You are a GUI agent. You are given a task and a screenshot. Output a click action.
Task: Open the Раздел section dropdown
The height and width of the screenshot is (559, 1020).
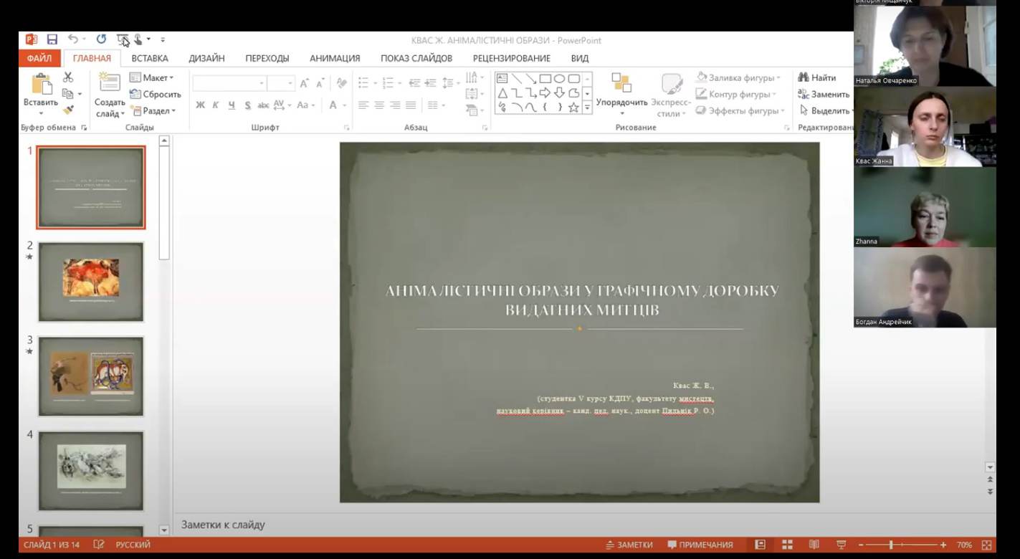pyautogui.click(x=153, y=110)
